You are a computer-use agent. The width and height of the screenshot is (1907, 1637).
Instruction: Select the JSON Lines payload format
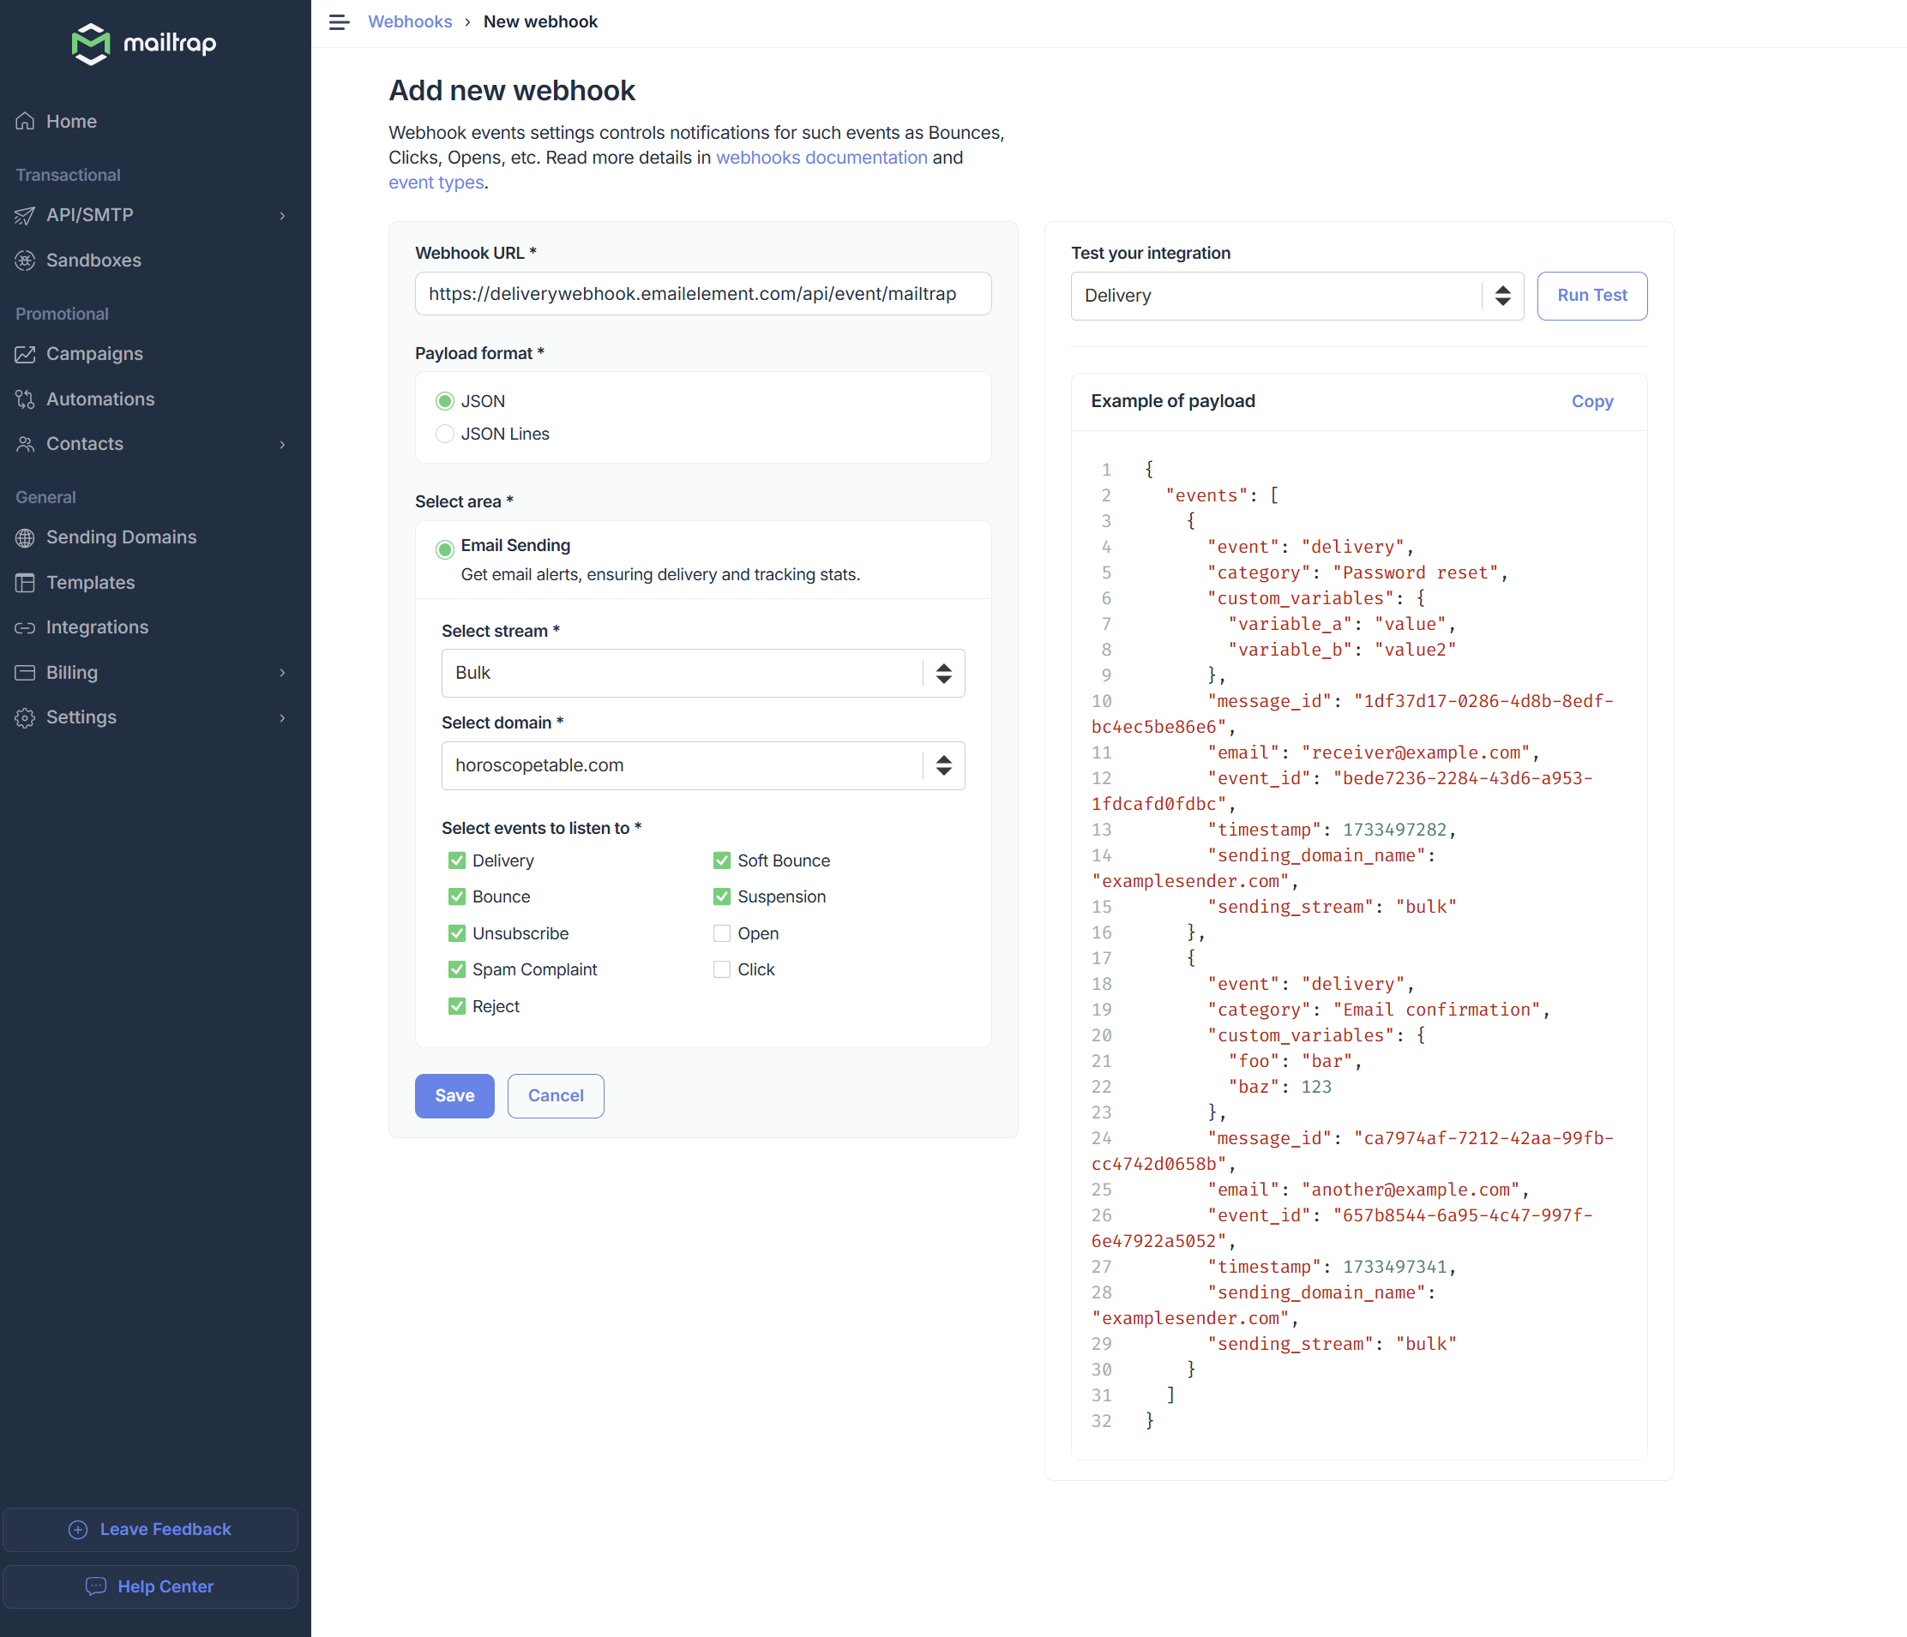444,434
